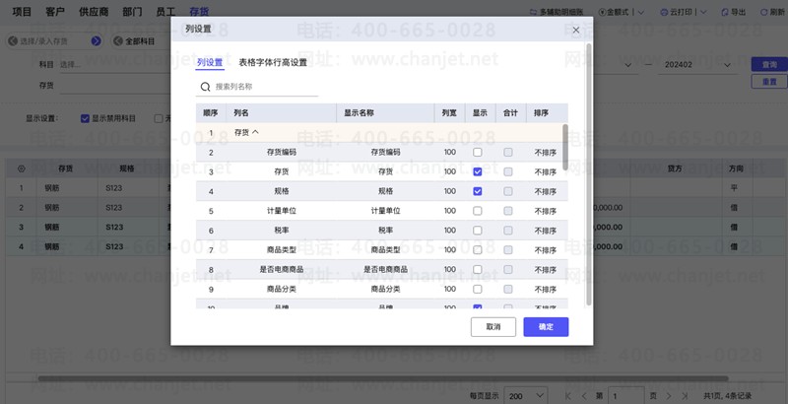Click 不排序 for 规格 row
Viewport: 788px width, 404px height.
point(546,191)
